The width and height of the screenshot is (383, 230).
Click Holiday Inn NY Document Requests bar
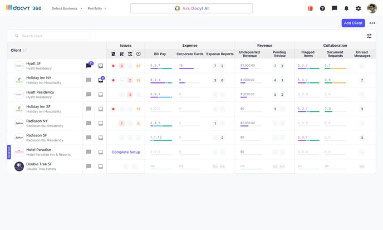pos(335,83)
